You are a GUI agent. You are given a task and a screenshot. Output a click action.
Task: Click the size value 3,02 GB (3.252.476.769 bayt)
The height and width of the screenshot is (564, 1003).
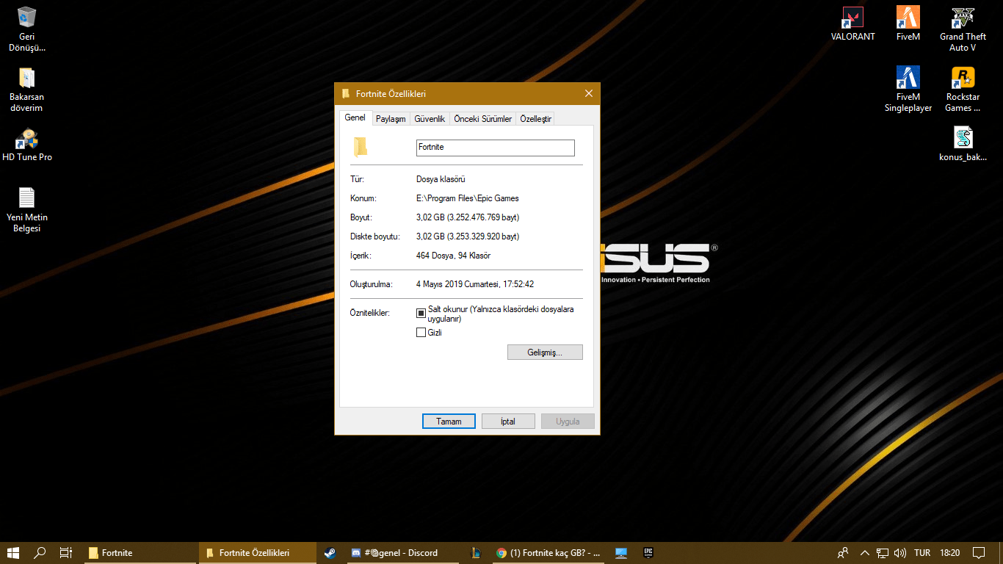click(x=468, y=217)
